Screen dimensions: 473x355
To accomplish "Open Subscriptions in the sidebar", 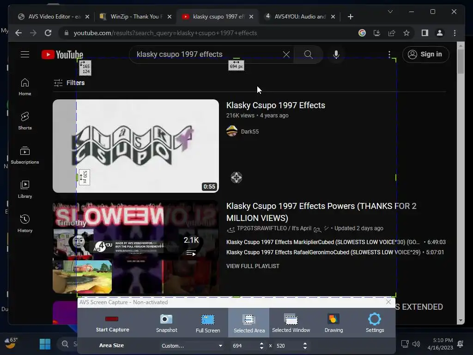I will (25, 155).
